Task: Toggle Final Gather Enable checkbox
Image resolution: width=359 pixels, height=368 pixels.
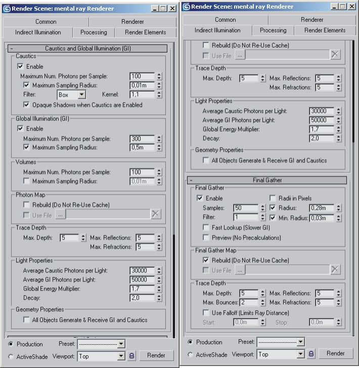Action: [x=200, y=198]
